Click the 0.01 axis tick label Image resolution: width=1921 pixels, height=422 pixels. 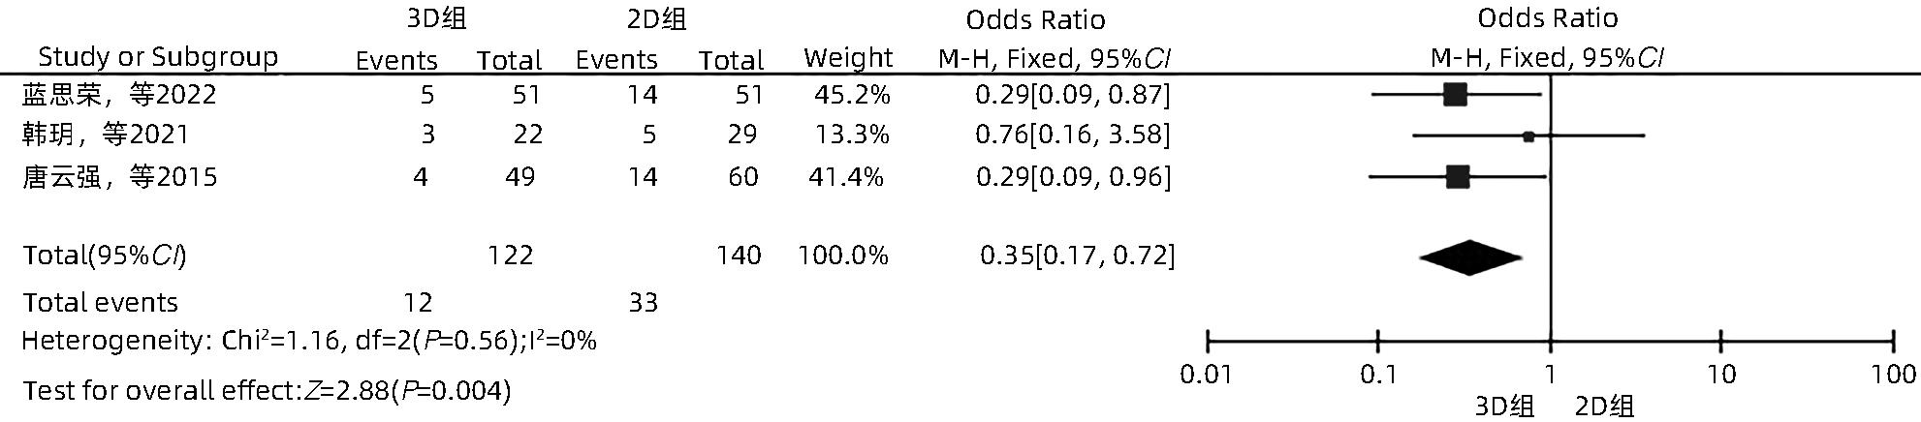click(x=1206, y=375)
